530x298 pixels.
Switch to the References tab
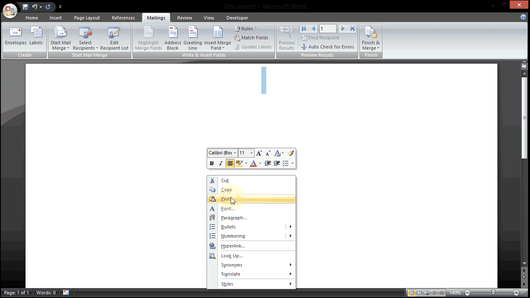(x=123, y=18)
